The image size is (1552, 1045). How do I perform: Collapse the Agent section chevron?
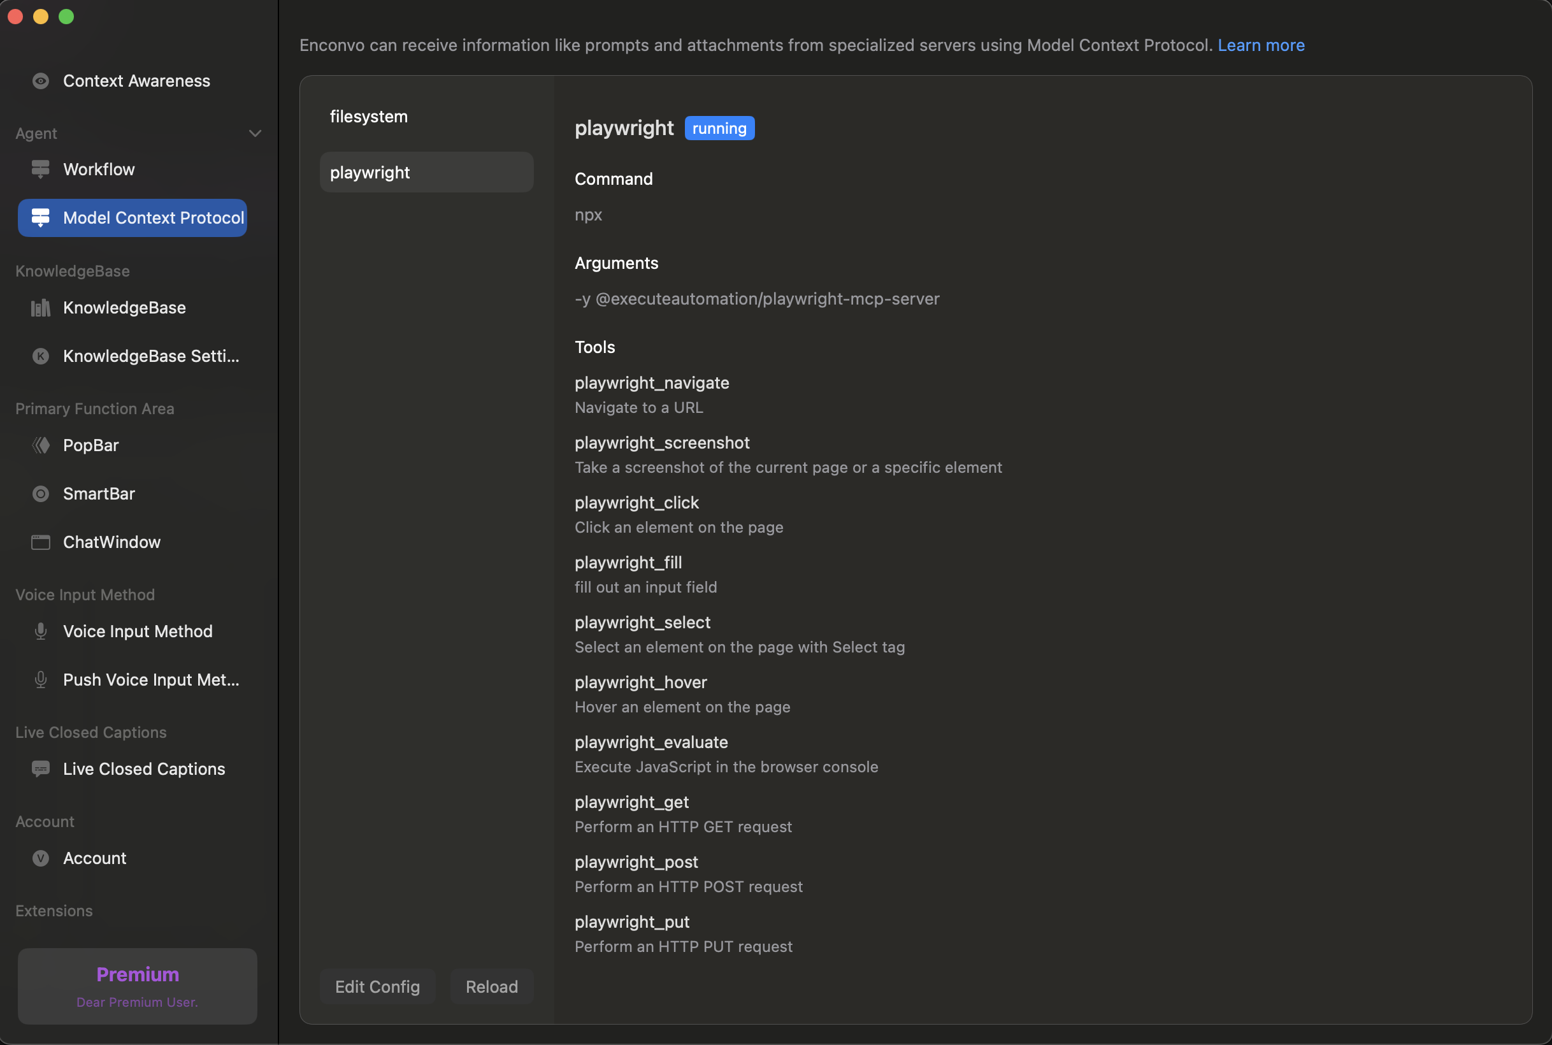(255, 133)
